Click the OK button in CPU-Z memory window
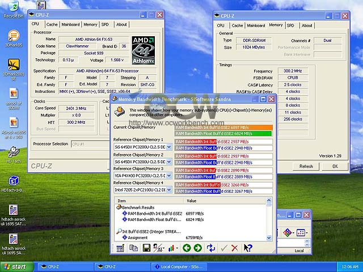 (335, 166)
